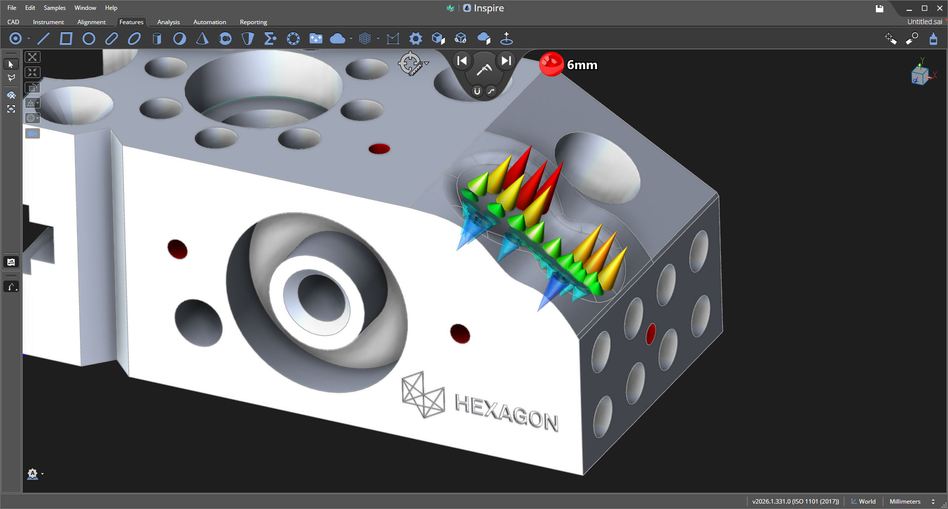The height and width of the screenshot is (509, 948).
Task: Choose the Cylinder feature tool
Action: pos(157,38)
